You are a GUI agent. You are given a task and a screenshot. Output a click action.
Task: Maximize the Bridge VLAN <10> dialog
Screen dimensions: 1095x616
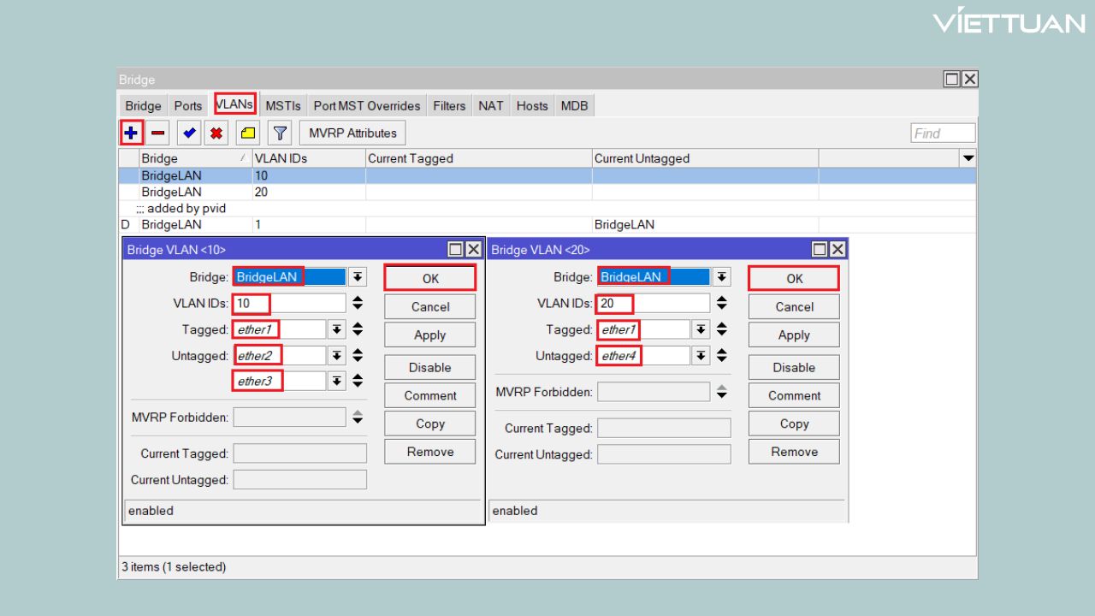click(456, 250)
